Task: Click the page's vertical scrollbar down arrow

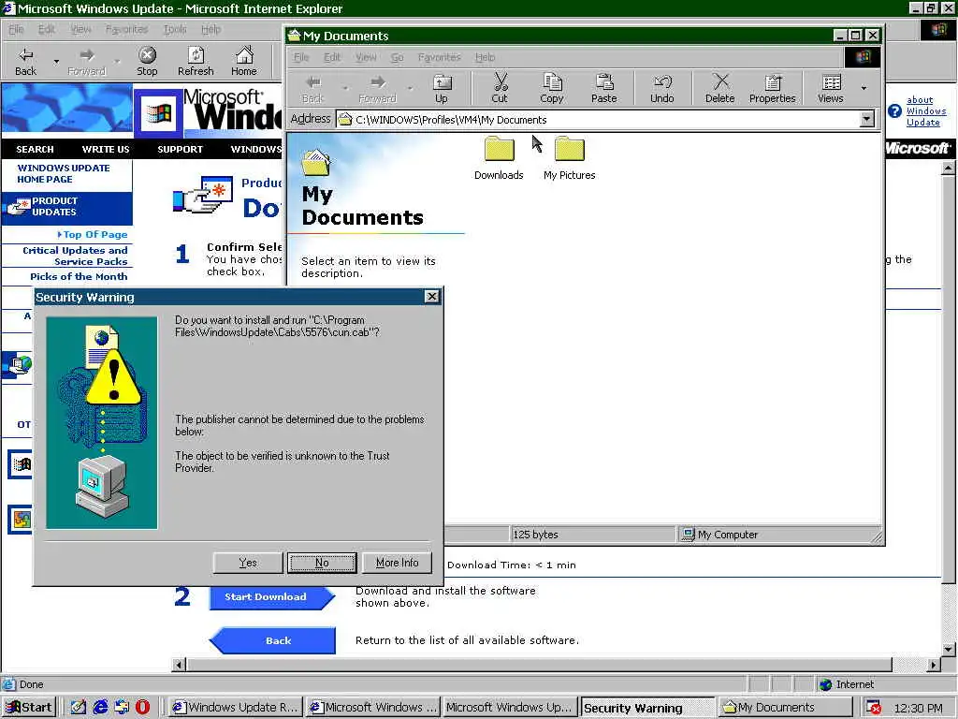Action: click(949, 650)
